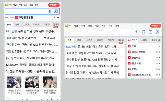Image resolution: width=166 pixels, height=102 pixels.
Task: Switch to the 화제의 글 tab
Action: [x=155, y=40]
